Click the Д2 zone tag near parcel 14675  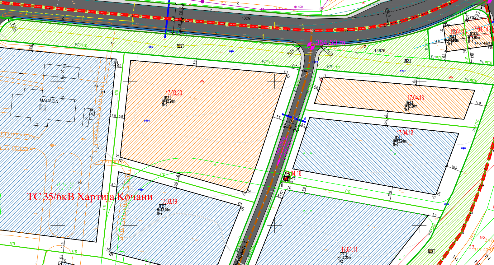point(407,61)
